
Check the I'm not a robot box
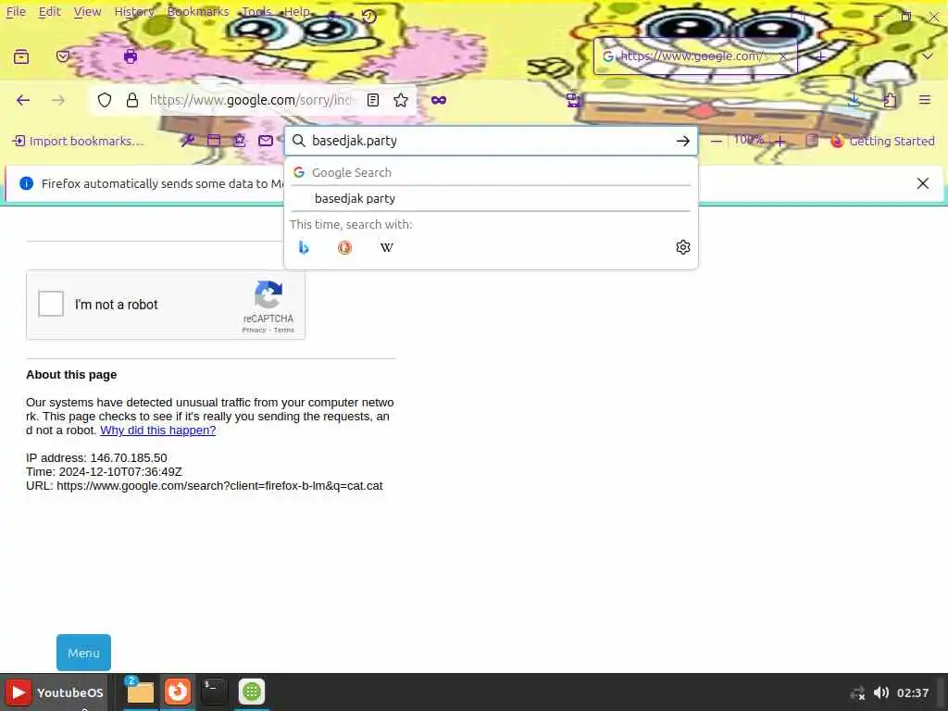[51, 304]
